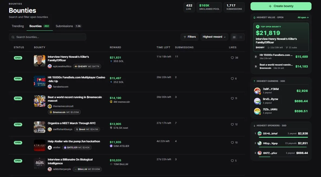
Task: Click OPEN status badge for Atelier bounty
Action: [18, 142]
